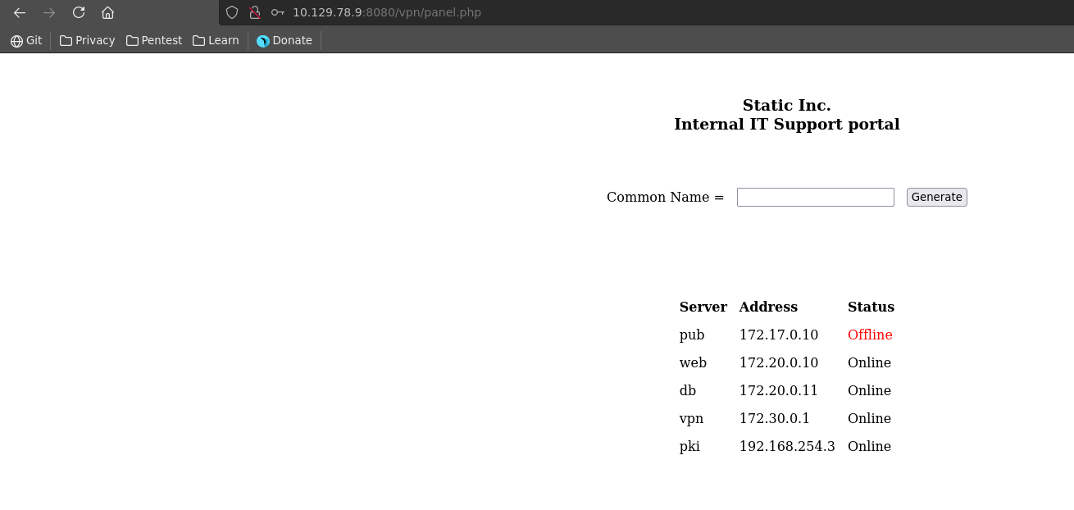Open the Learn bookmarks folder

(x=216, y=40)
